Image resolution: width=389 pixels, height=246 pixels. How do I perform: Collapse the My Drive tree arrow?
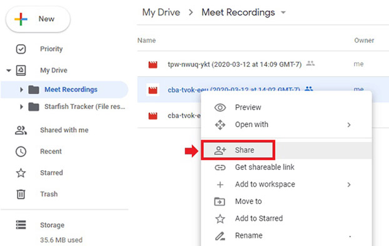point(9,71)
